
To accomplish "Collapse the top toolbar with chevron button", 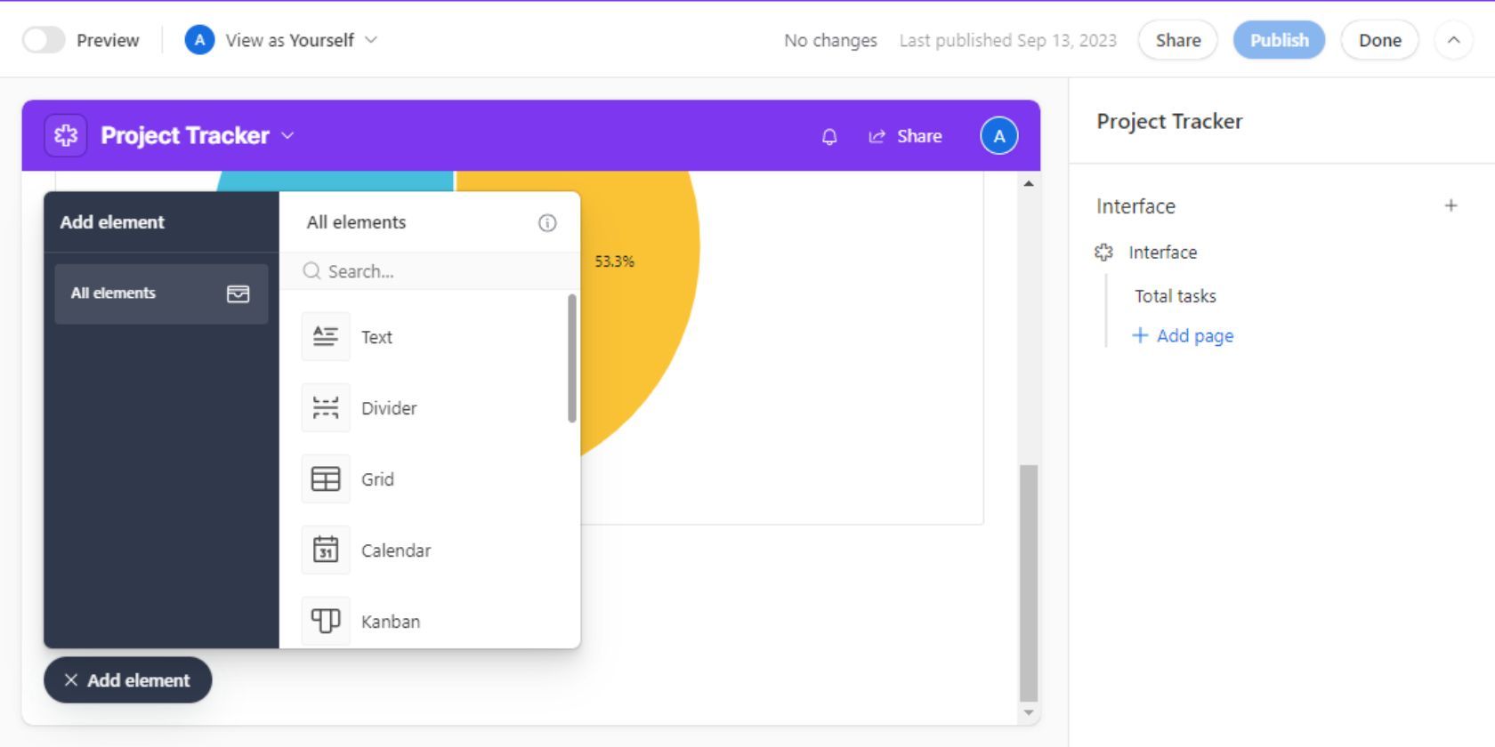I will [1453, 40].
